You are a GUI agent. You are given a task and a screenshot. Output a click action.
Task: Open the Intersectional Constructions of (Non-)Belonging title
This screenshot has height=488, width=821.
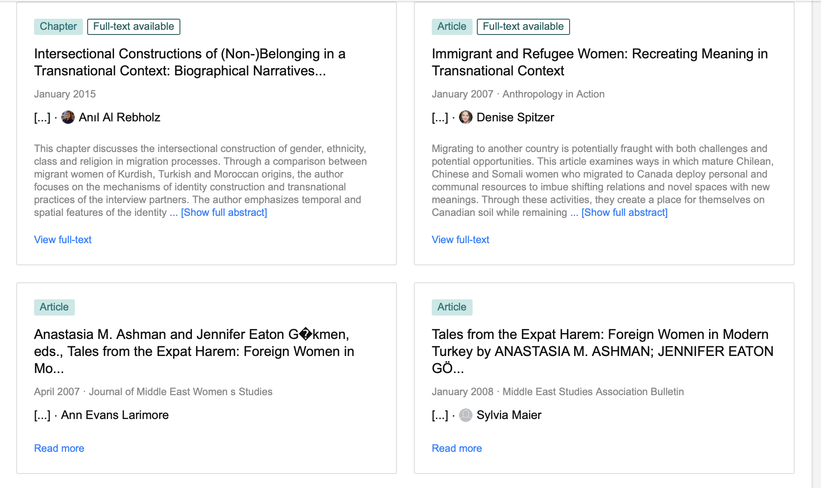coord(190,62)
